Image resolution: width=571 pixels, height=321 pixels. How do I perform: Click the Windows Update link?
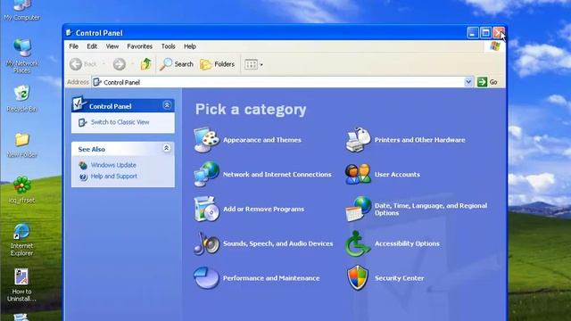(113, 165)
